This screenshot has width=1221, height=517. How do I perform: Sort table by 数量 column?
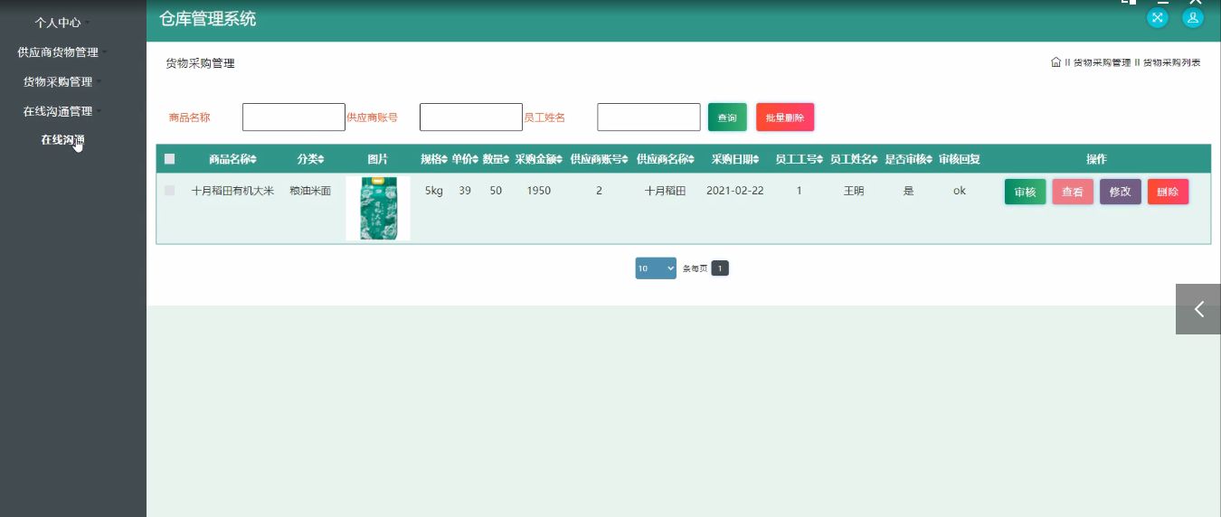pyautogui.click(x=496, y=159)
